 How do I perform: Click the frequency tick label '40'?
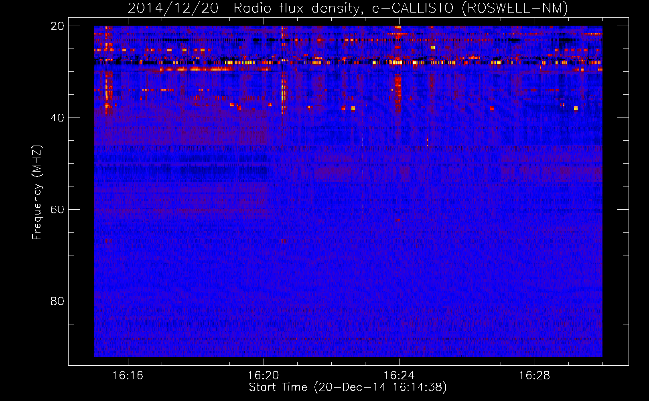(57, 118)
